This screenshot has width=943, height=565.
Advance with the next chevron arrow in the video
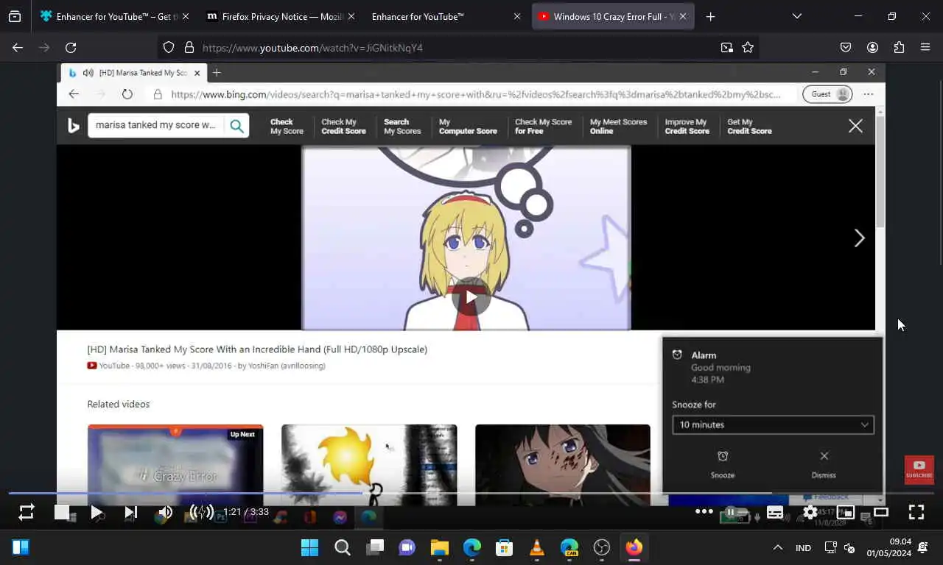pos(859,238)
